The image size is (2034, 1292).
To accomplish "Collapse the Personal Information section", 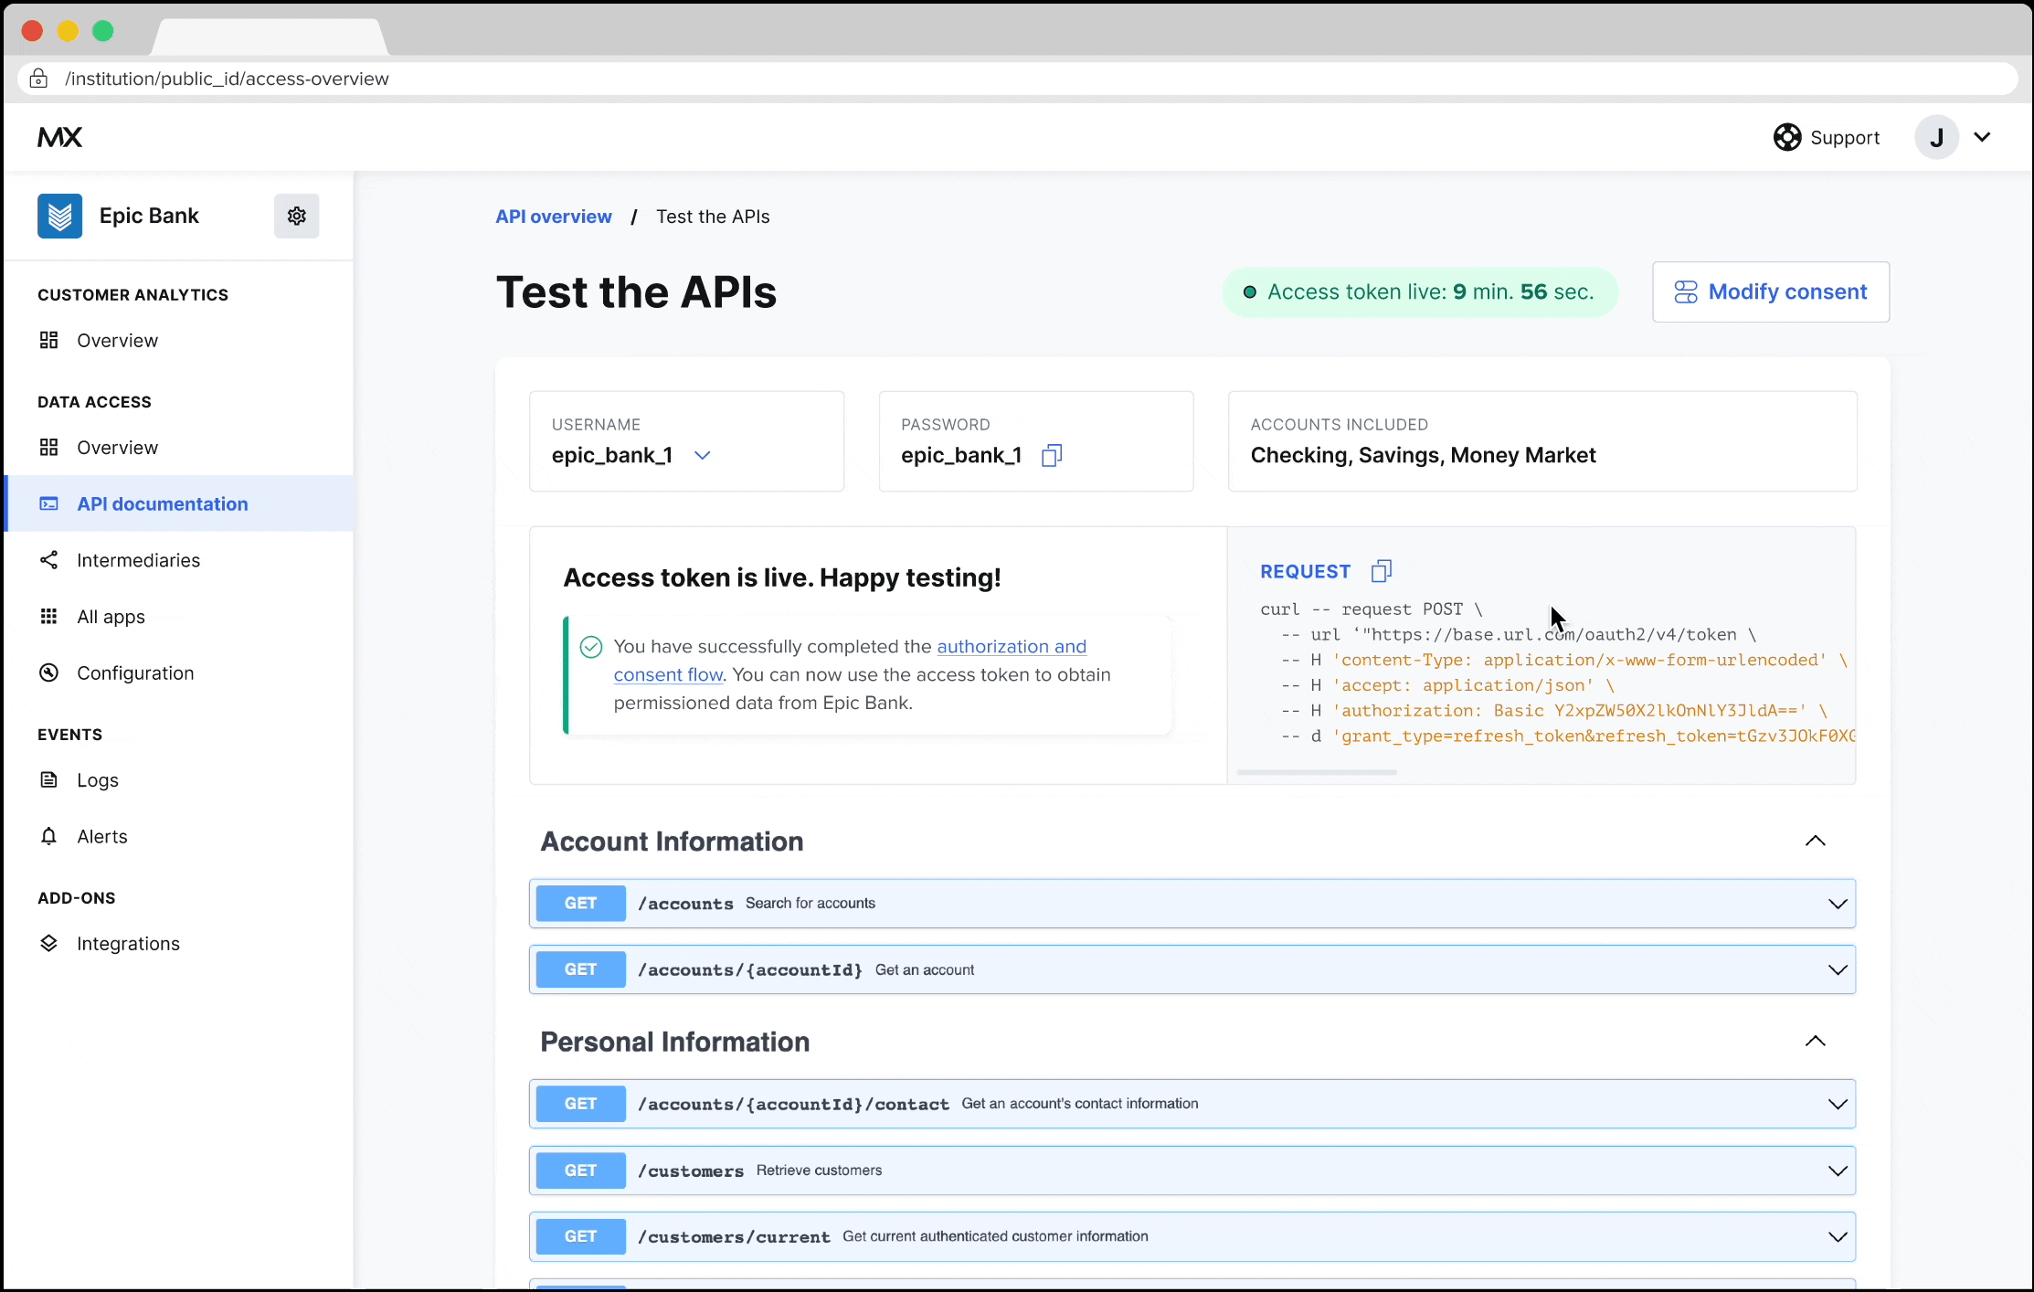I will [x=1815, y=1041].
